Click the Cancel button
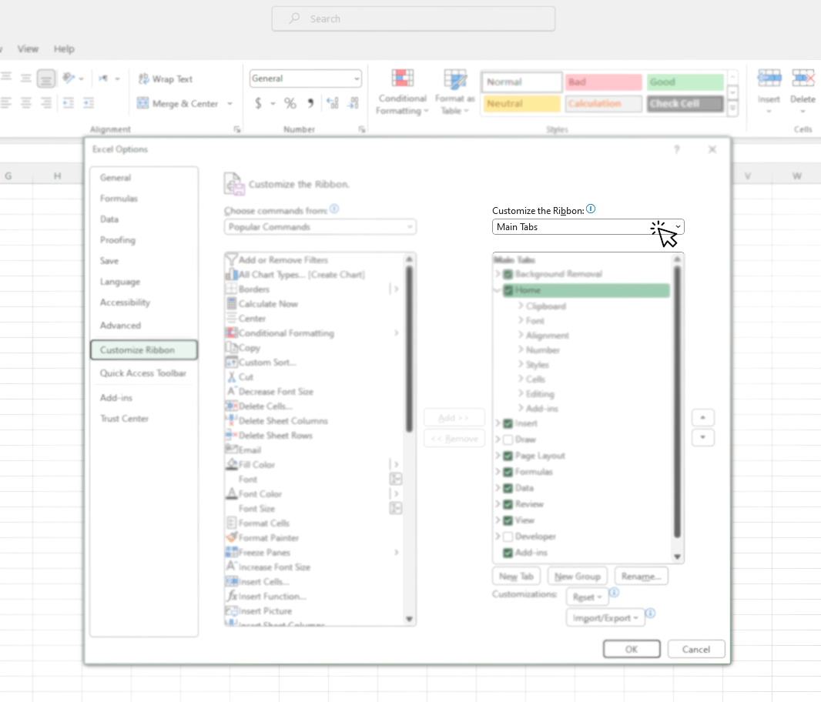The image size is (821, 702). pyautogui.click(x=696, y=649)
